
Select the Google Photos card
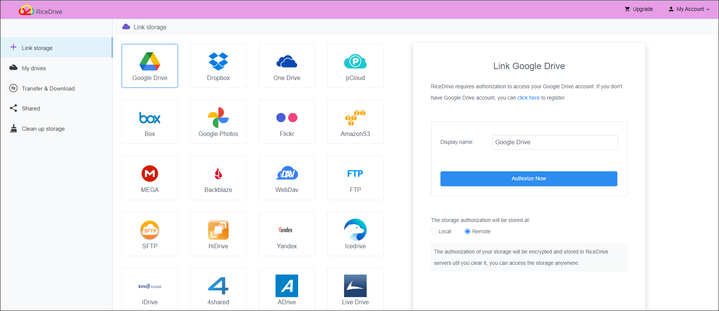(x=218, y=122)
